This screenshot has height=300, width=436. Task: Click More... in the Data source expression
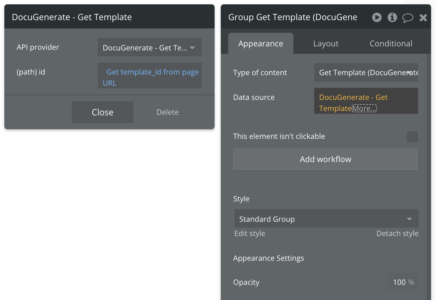[364, 109]
